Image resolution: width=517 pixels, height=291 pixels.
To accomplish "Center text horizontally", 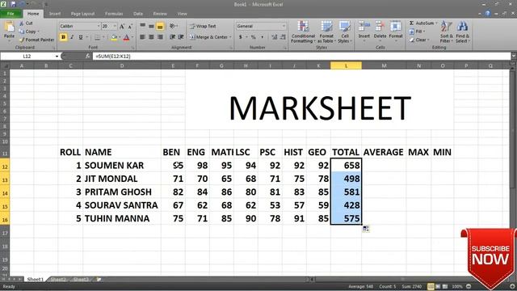I will pyautogui.click(x=151, y=37).
